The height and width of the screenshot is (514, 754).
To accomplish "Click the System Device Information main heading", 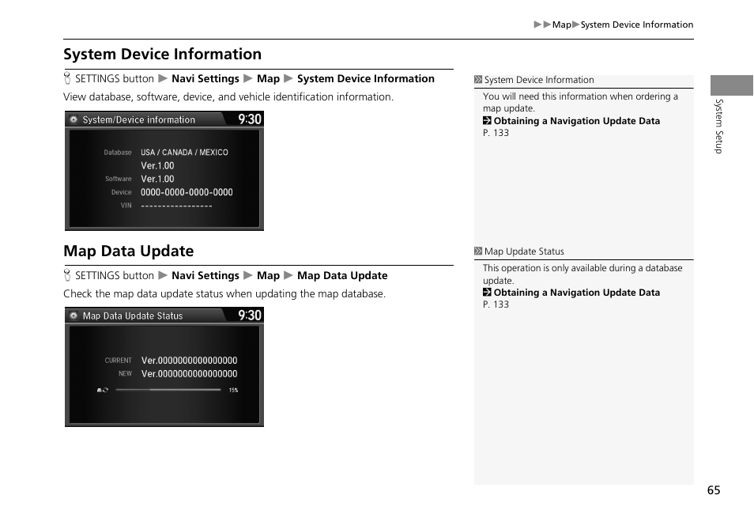I will pyautogui.click(x=163, y=54).
